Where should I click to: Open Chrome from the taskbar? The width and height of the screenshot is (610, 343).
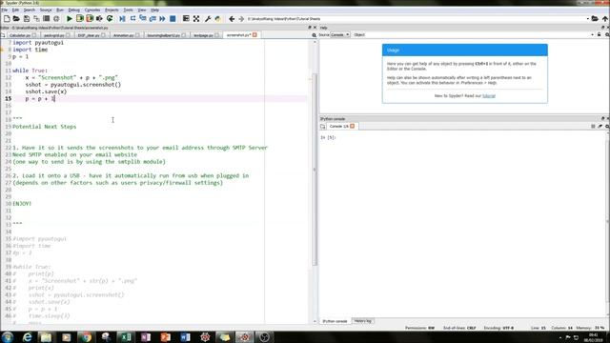point(86,336)
